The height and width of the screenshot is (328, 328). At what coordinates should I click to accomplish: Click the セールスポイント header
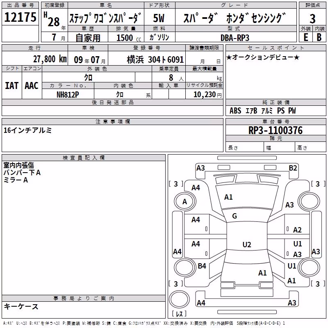tap(276, 48)
